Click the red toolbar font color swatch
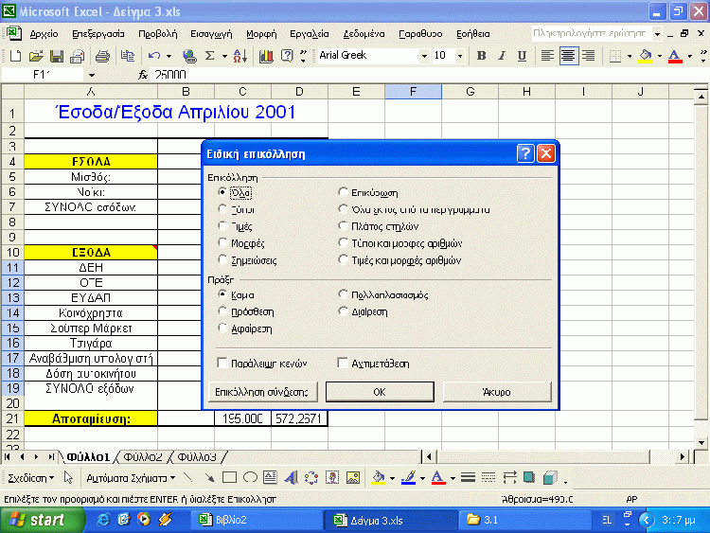Image resolution: width=710 pixels, height=533 pixels. 675,56
